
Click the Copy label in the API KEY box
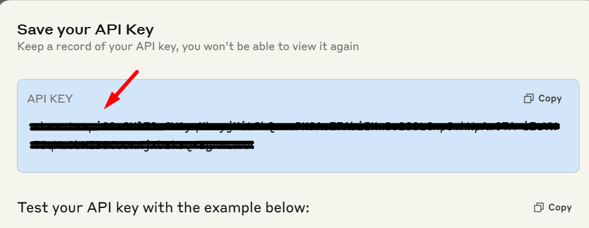(550, 98)
